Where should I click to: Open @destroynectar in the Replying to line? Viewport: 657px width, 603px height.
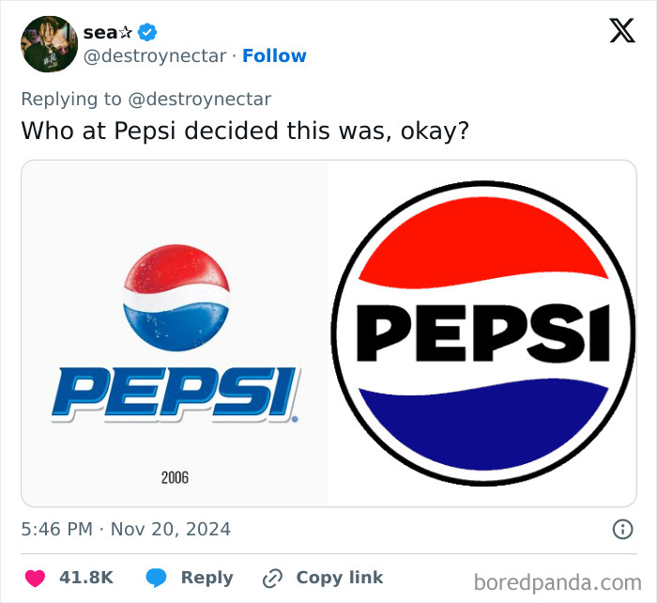point(199,99)
